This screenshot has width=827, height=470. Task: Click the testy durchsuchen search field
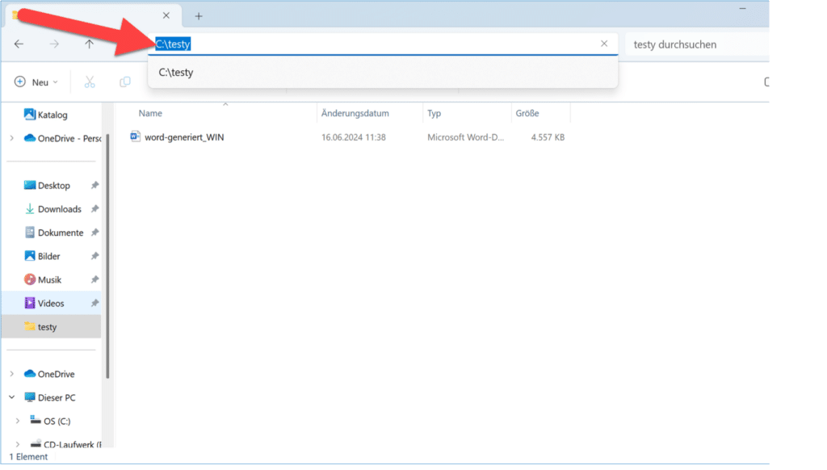click(x=695, y=44)
